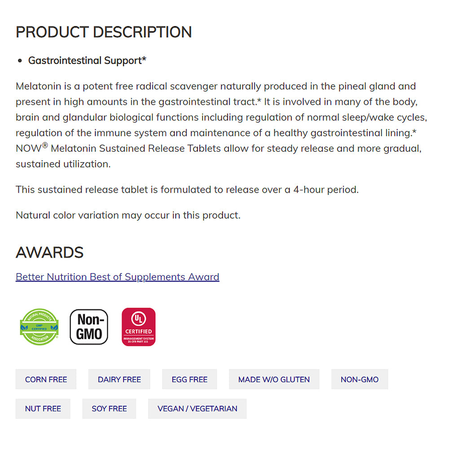Select the NUT FREE tag
The width and height of the screenshot is (449, 449).
point(43,409)
